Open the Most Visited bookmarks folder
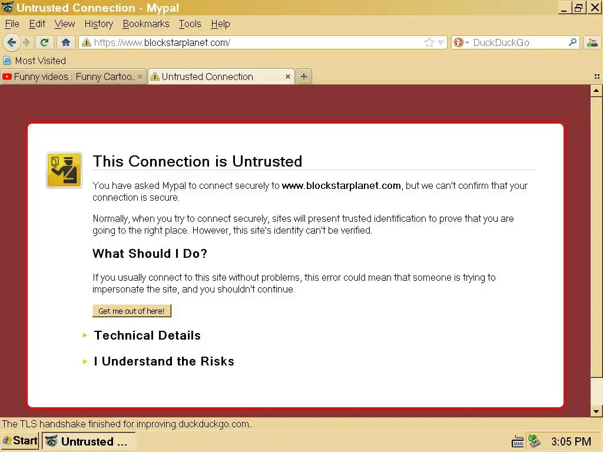603x452 pixels. 34,61
